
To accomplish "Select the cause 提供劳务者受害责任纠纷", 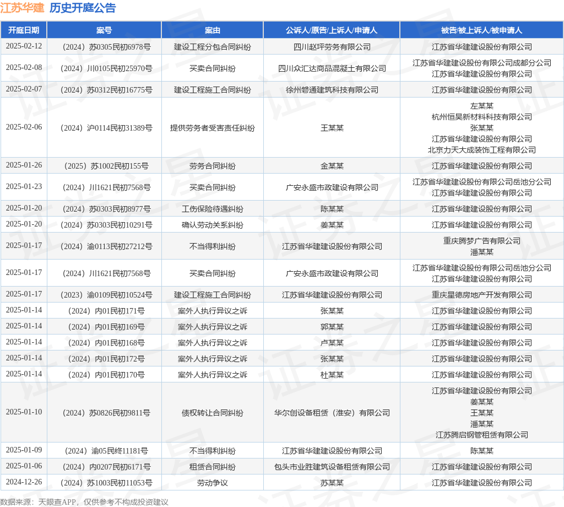I will (212, 128).
